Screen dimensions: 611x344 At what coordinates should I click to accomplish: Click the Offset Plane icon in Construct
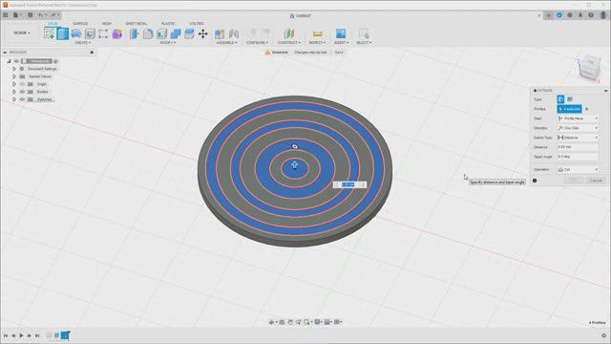tap(288, 34)
